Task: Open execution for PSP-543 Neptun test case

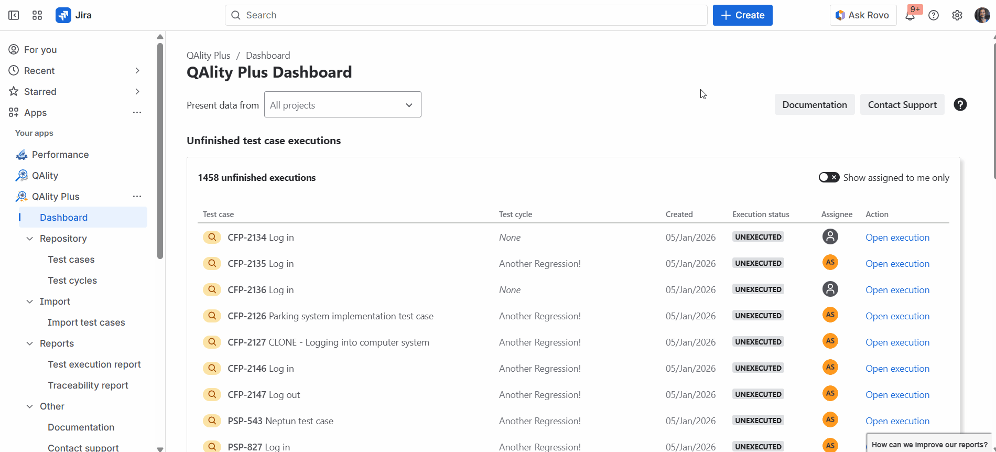Action: [x=897, y=421]
